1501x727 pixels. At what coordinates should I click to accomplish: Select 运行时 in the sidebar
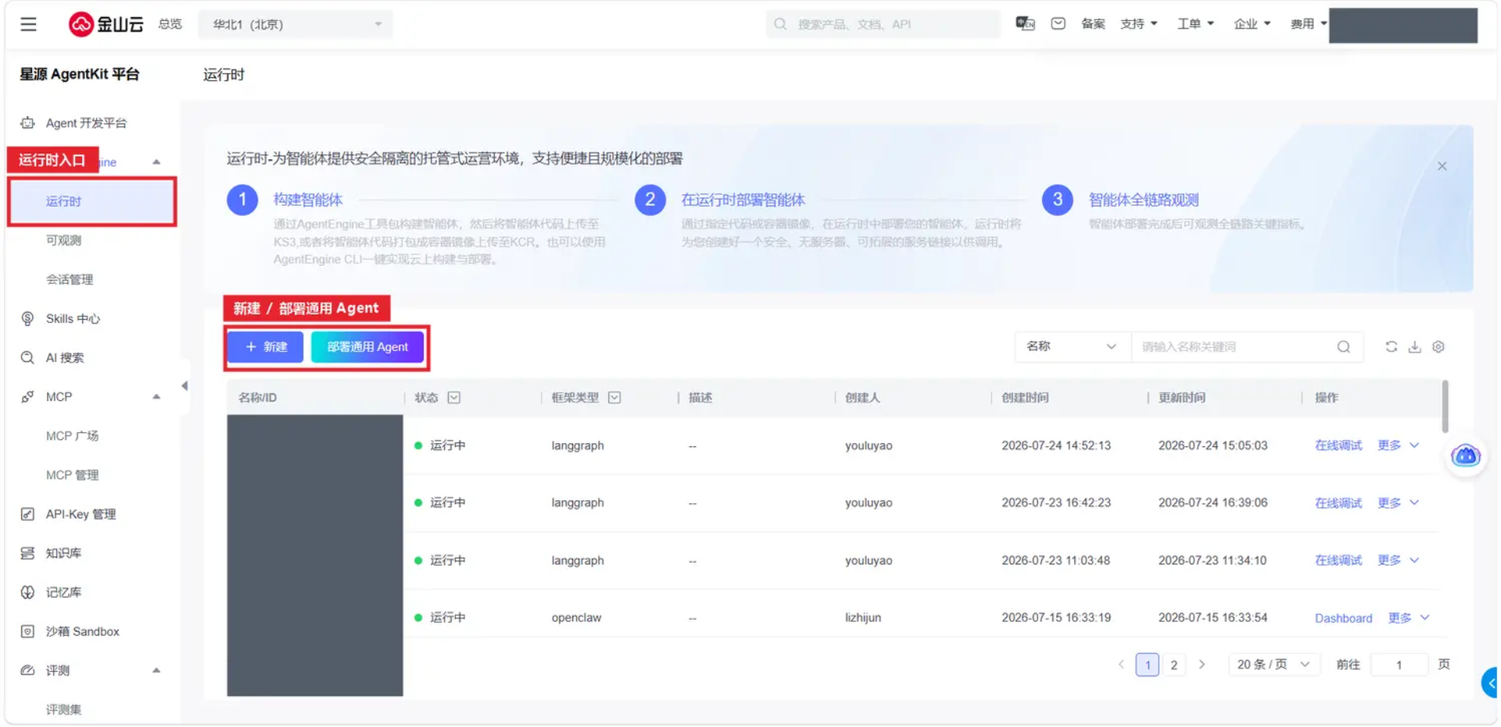92,202
